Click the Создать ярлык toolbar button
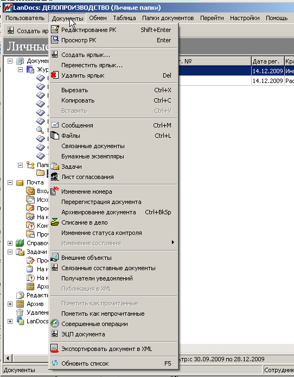The height and width of the screenshot is (377, 294). tap(28, 31)
